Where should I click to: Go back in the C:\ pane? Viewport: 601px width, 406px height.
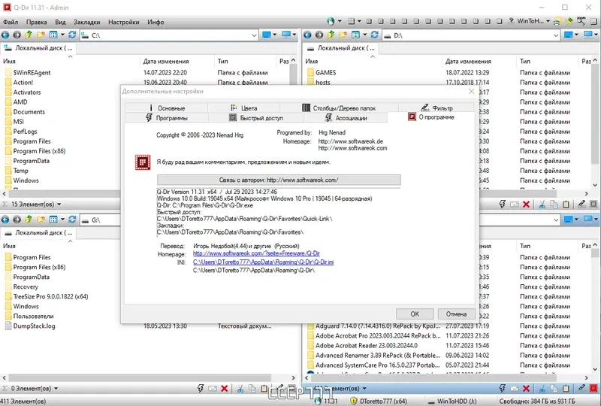point(5,35)
